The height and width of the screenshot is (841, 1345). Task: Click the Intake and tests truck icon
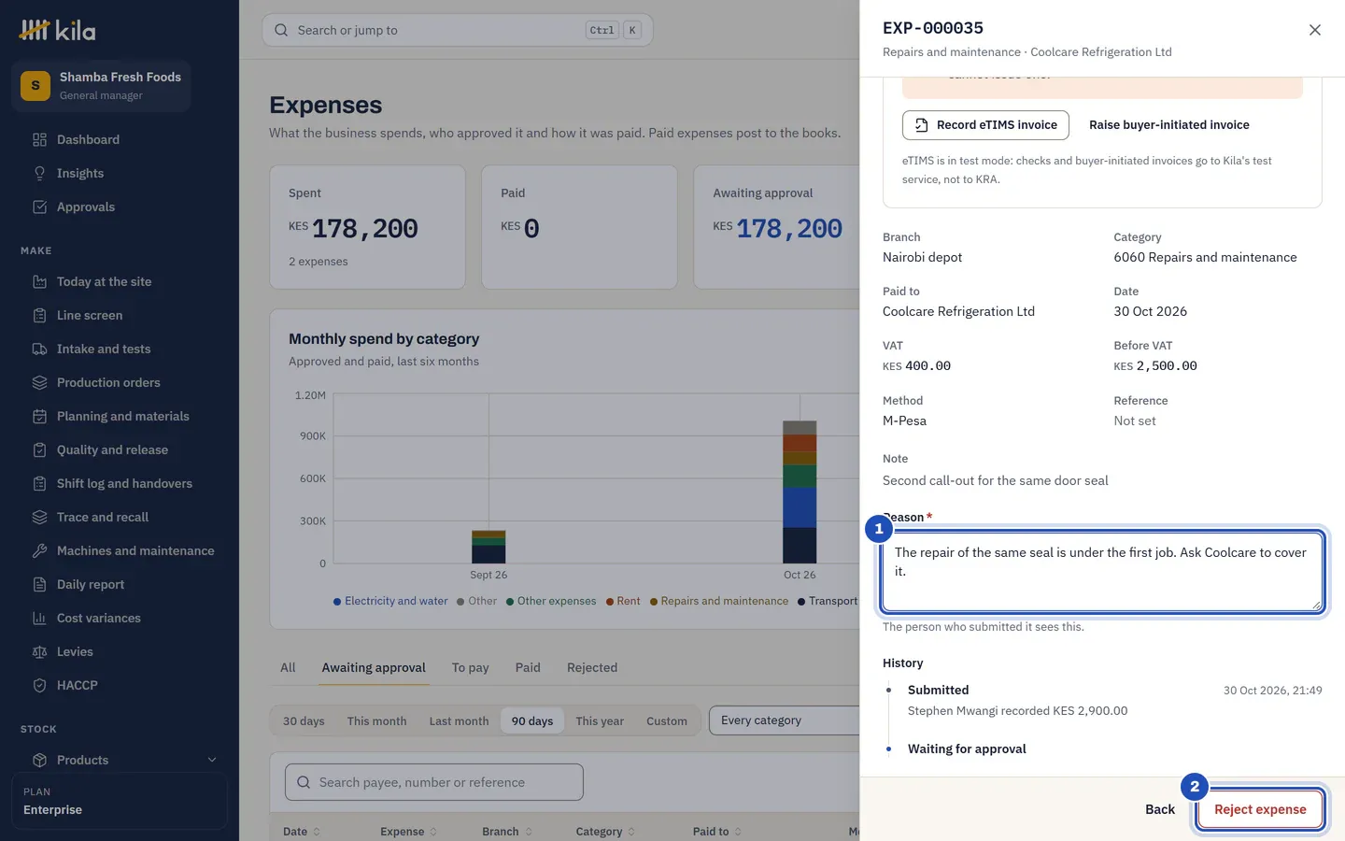coord(39,349)
